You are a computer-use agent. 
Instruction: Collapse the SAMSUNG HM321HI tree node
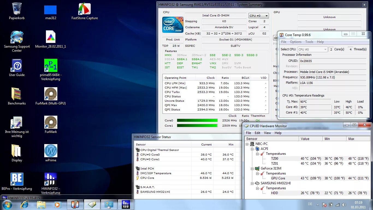[x=252, y=183]
